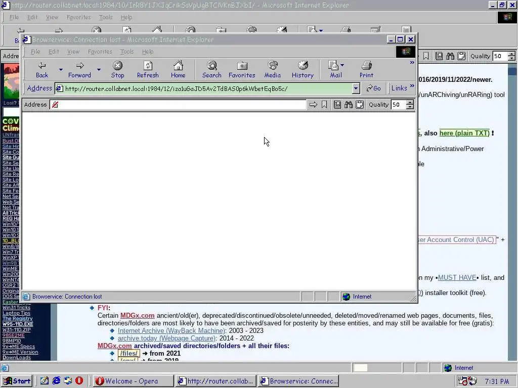The image size is (518, 388).
Task: Print the page using the Print button
Action: 366,70
